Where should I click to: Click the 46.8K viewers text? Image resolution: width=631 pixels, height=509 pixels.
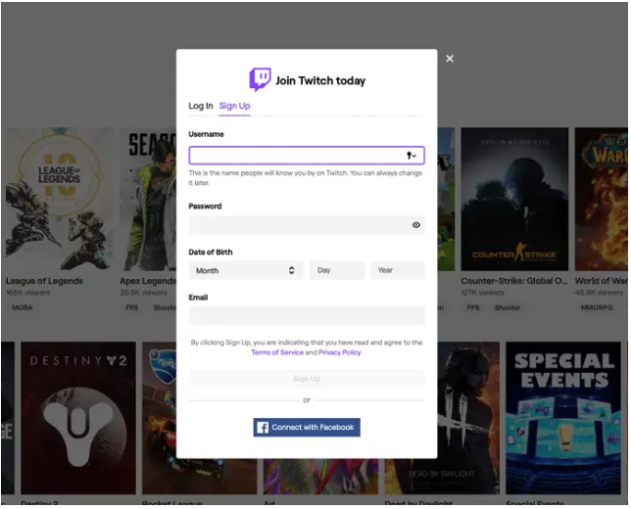599,293
